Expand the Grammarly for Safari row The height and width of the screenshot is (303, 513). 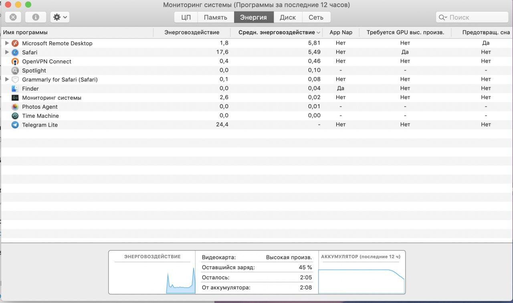coord(7,79)
